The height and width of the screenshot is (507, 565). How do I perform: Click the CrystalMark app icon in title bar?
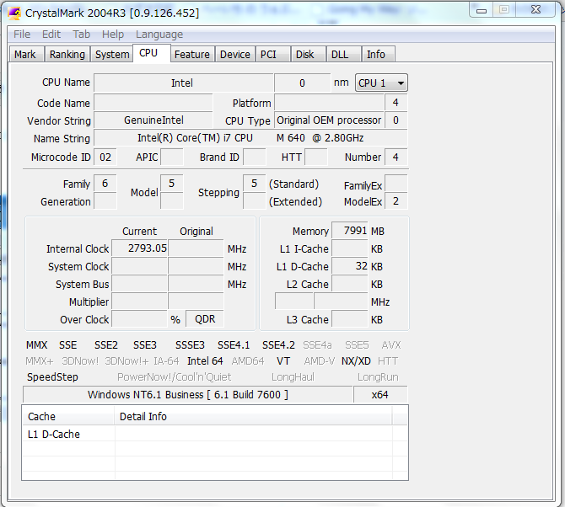(14, 13)
